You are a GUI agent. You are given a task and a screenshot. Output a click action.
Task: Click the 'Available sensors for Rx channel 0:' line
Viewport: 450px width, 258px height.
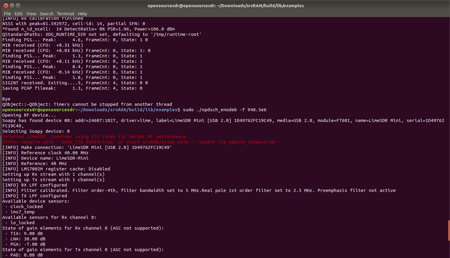point(49,217)
